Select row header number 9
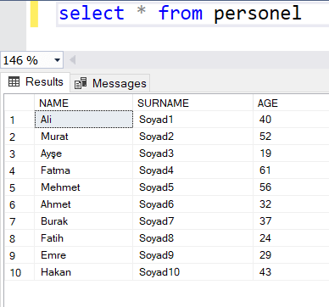 pyautogui.click(x=20, y=255)
